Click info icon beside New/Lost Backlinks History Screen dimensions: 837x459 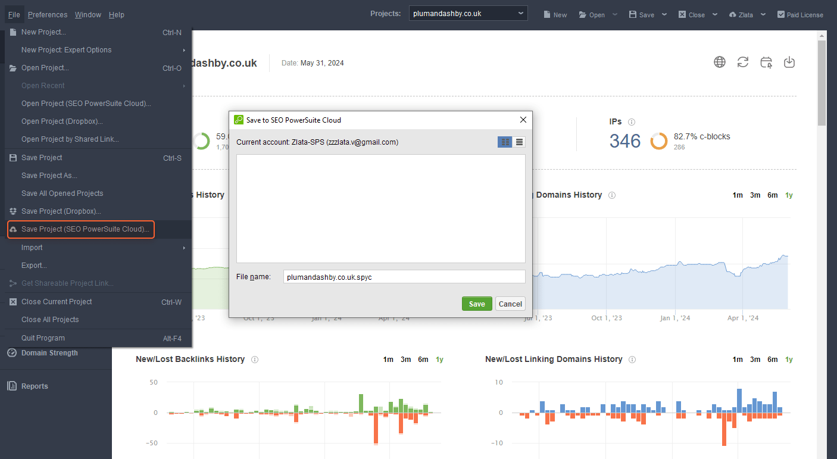(255, 360)
